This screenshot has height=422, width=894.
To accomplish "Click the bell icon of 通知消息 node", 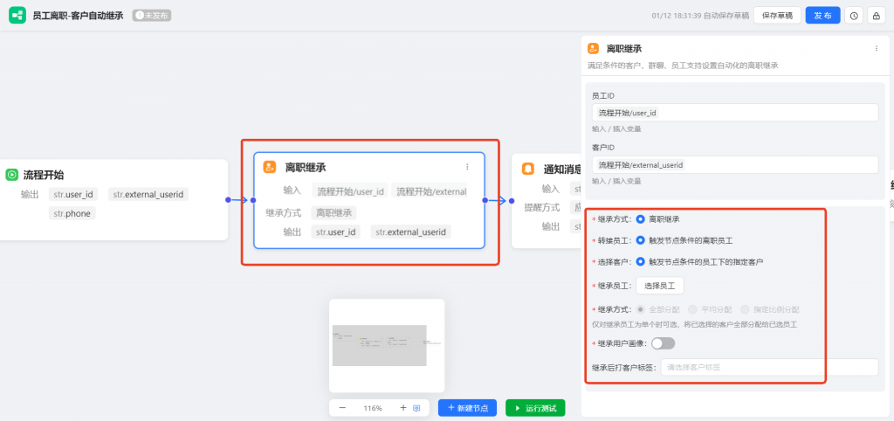I will click(528, 169).
